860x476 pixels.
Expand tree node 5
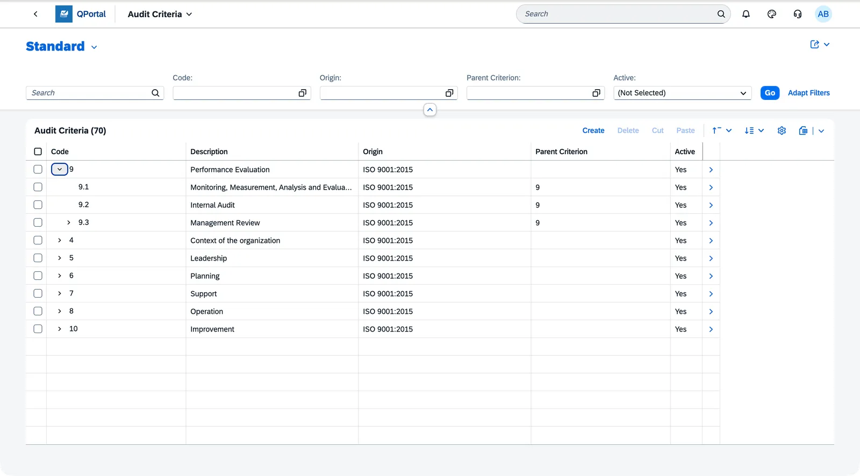tap(60, 258)
